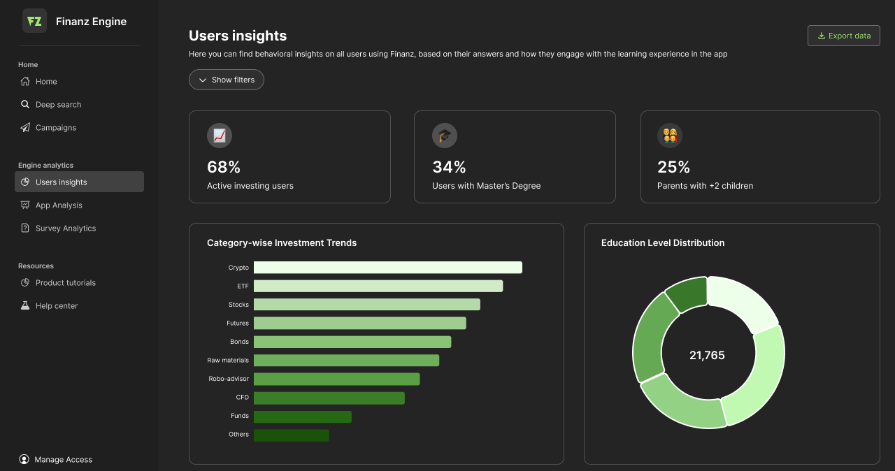Click the Users insights page title
This screenshot has width=895, height=471.
tap(238, 36)
